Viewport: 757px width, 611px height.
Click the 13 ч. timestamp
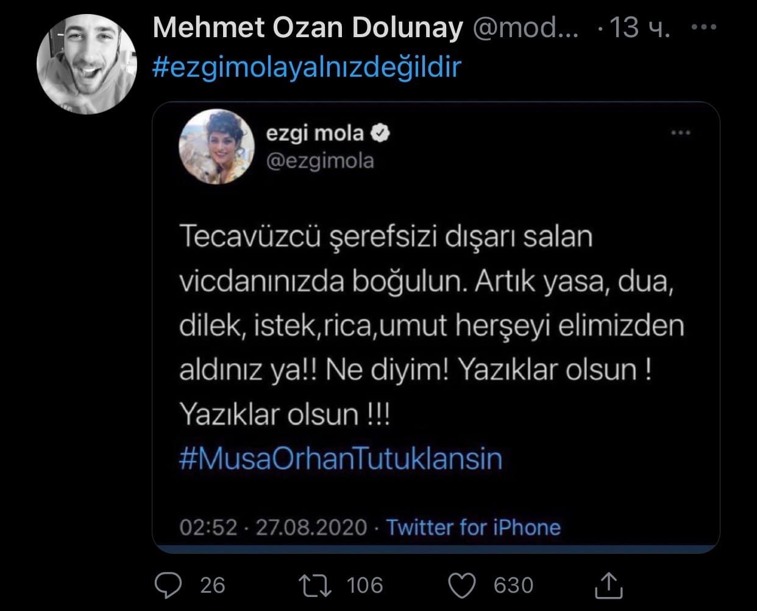click(640, 28)
